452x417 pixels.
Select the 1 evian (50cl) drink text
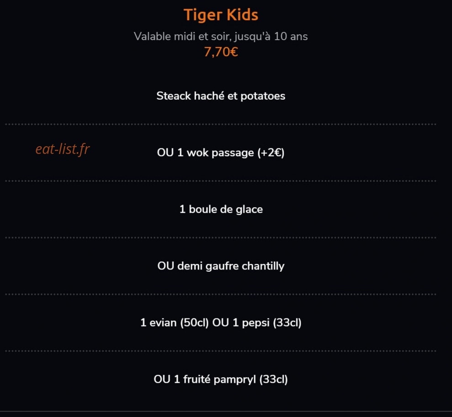[x=175, y=322]
